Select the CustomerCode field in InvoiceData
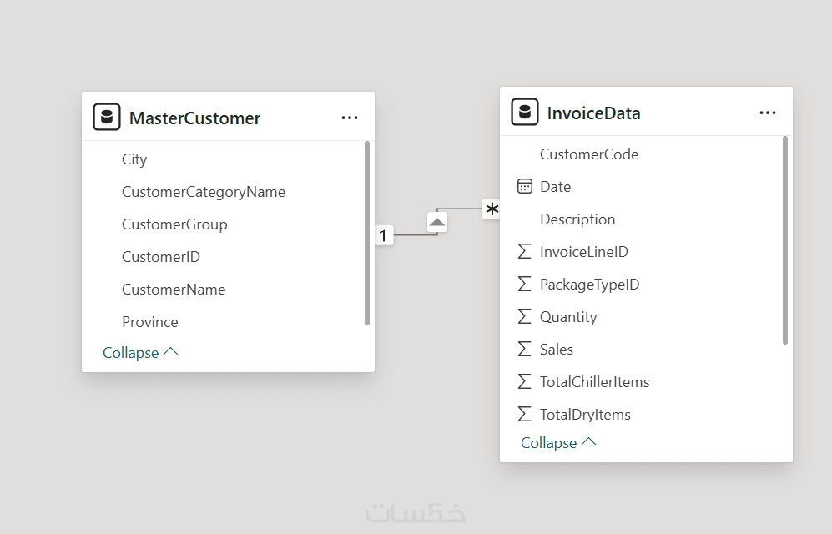The image size is (832, 534). click(x=589, y=154)
